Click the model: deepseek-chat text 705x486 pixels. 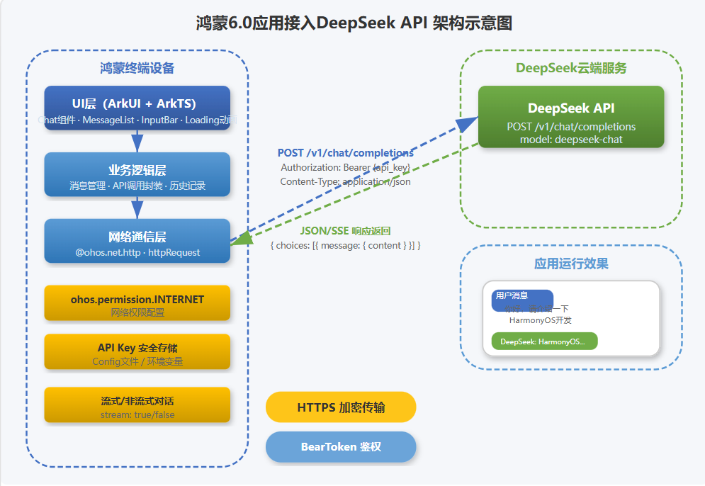[571, 140]
